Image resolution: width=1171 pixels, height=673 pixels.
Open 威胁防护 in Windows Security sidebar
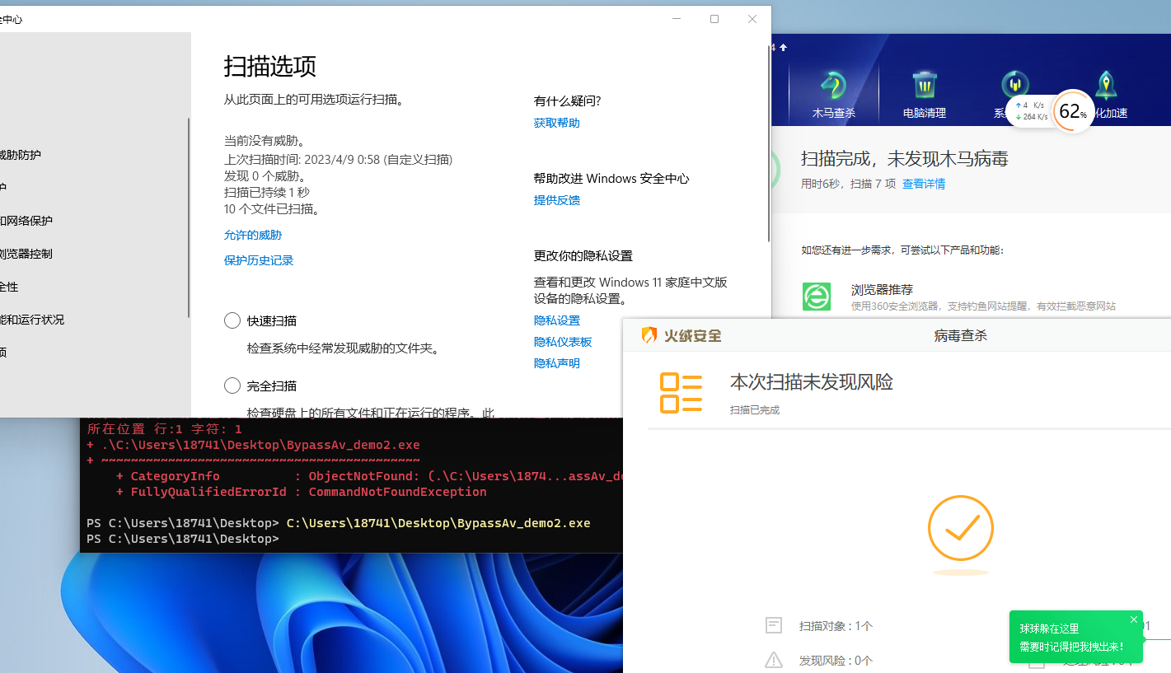(x=20, y=155)
